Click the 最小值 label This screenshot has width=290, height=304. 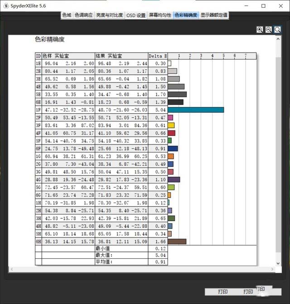[x=103, y=248]
